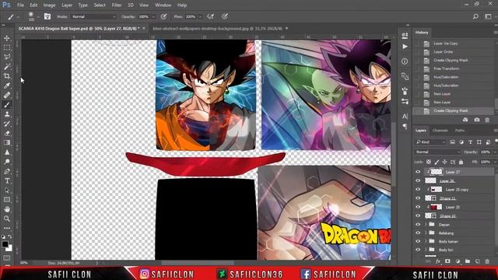Switch to the Channels tab
Screen dimensions: 498x280
tap(440, 131)
